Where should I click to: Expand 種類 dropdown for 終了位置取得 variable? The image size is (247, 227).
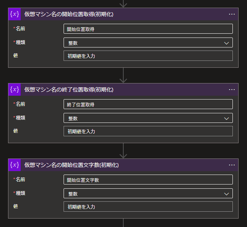pyautogui.click(x=148, y=118)
